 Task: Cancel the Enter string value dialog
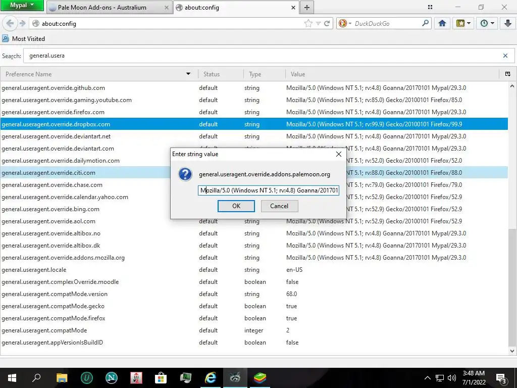[x=279, y=206]
